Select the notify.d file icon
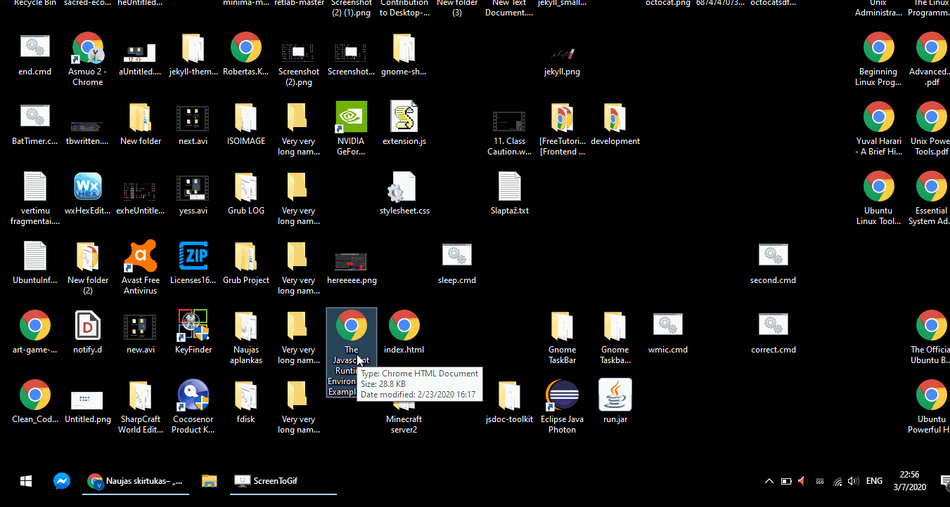The height and width of the screenshot is (507, 950). click(x=87, y=326)
